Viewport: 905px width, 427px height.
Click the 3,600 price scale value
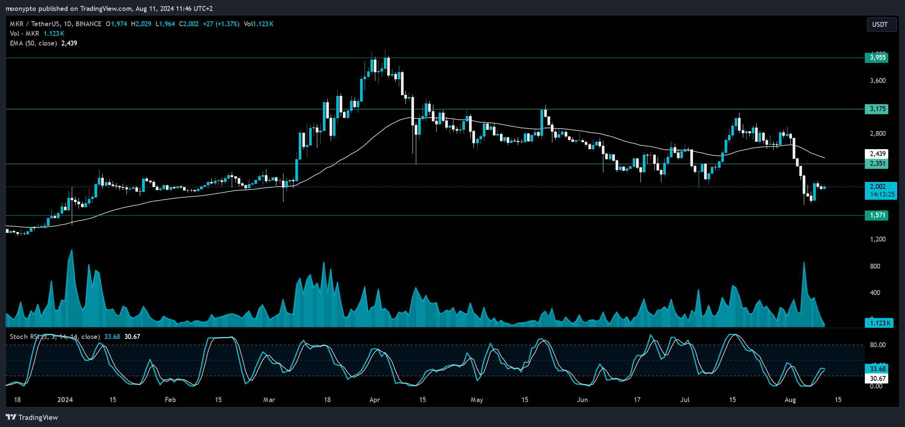(878, 81)
